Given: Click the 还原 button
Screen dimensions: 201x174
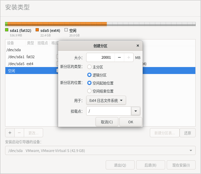Looking at the screenshot, I should 188,133.
